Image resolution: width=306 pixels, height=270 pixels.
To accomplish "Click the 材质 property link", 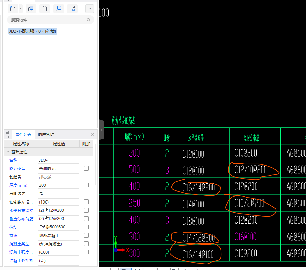I will point(13,236).
